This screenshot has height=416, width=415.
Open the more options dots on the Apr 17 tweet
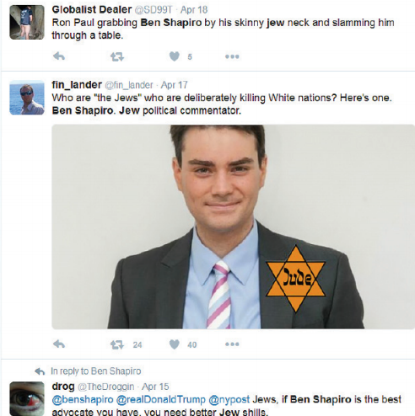pos(232,344)
